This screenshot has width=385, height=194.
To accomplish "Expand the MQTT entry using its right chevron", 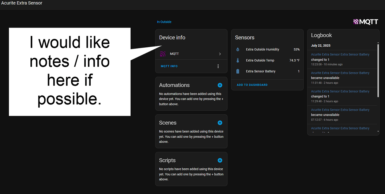I will (220, 54).
